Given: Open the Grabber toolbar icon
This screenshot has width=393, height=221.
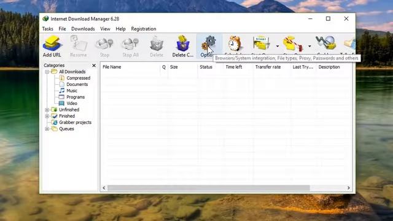Looking at the screenshot, I should pos(326,43).
